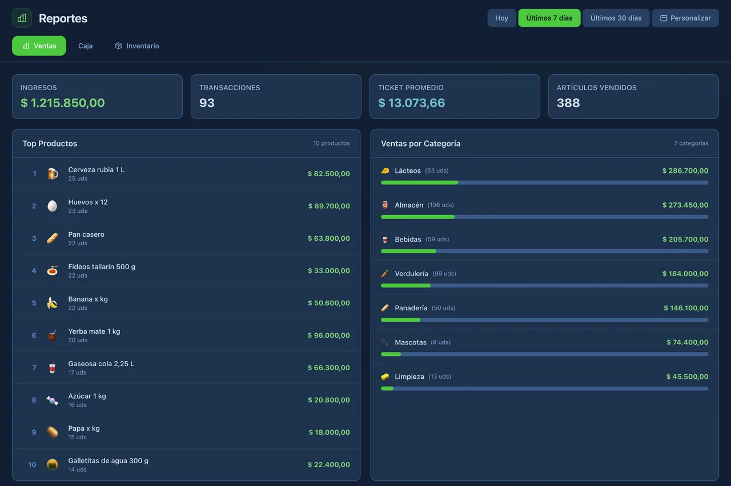Viewport: 731px width, 486px height.
Task: Click the Banana x kg product name
Action: 88,299
